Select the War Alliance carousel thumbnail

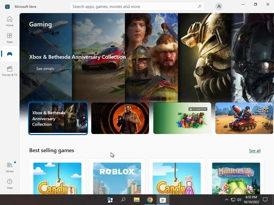pos(244,118)
